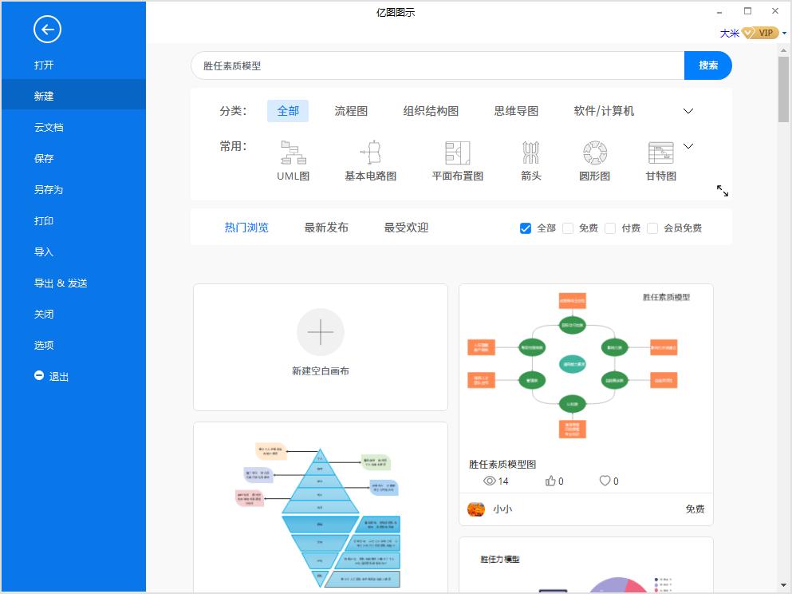The width and height of the screenshot is (792, 594).
Task: Select the 思维导图 category tab
Action: click(516, 111)
